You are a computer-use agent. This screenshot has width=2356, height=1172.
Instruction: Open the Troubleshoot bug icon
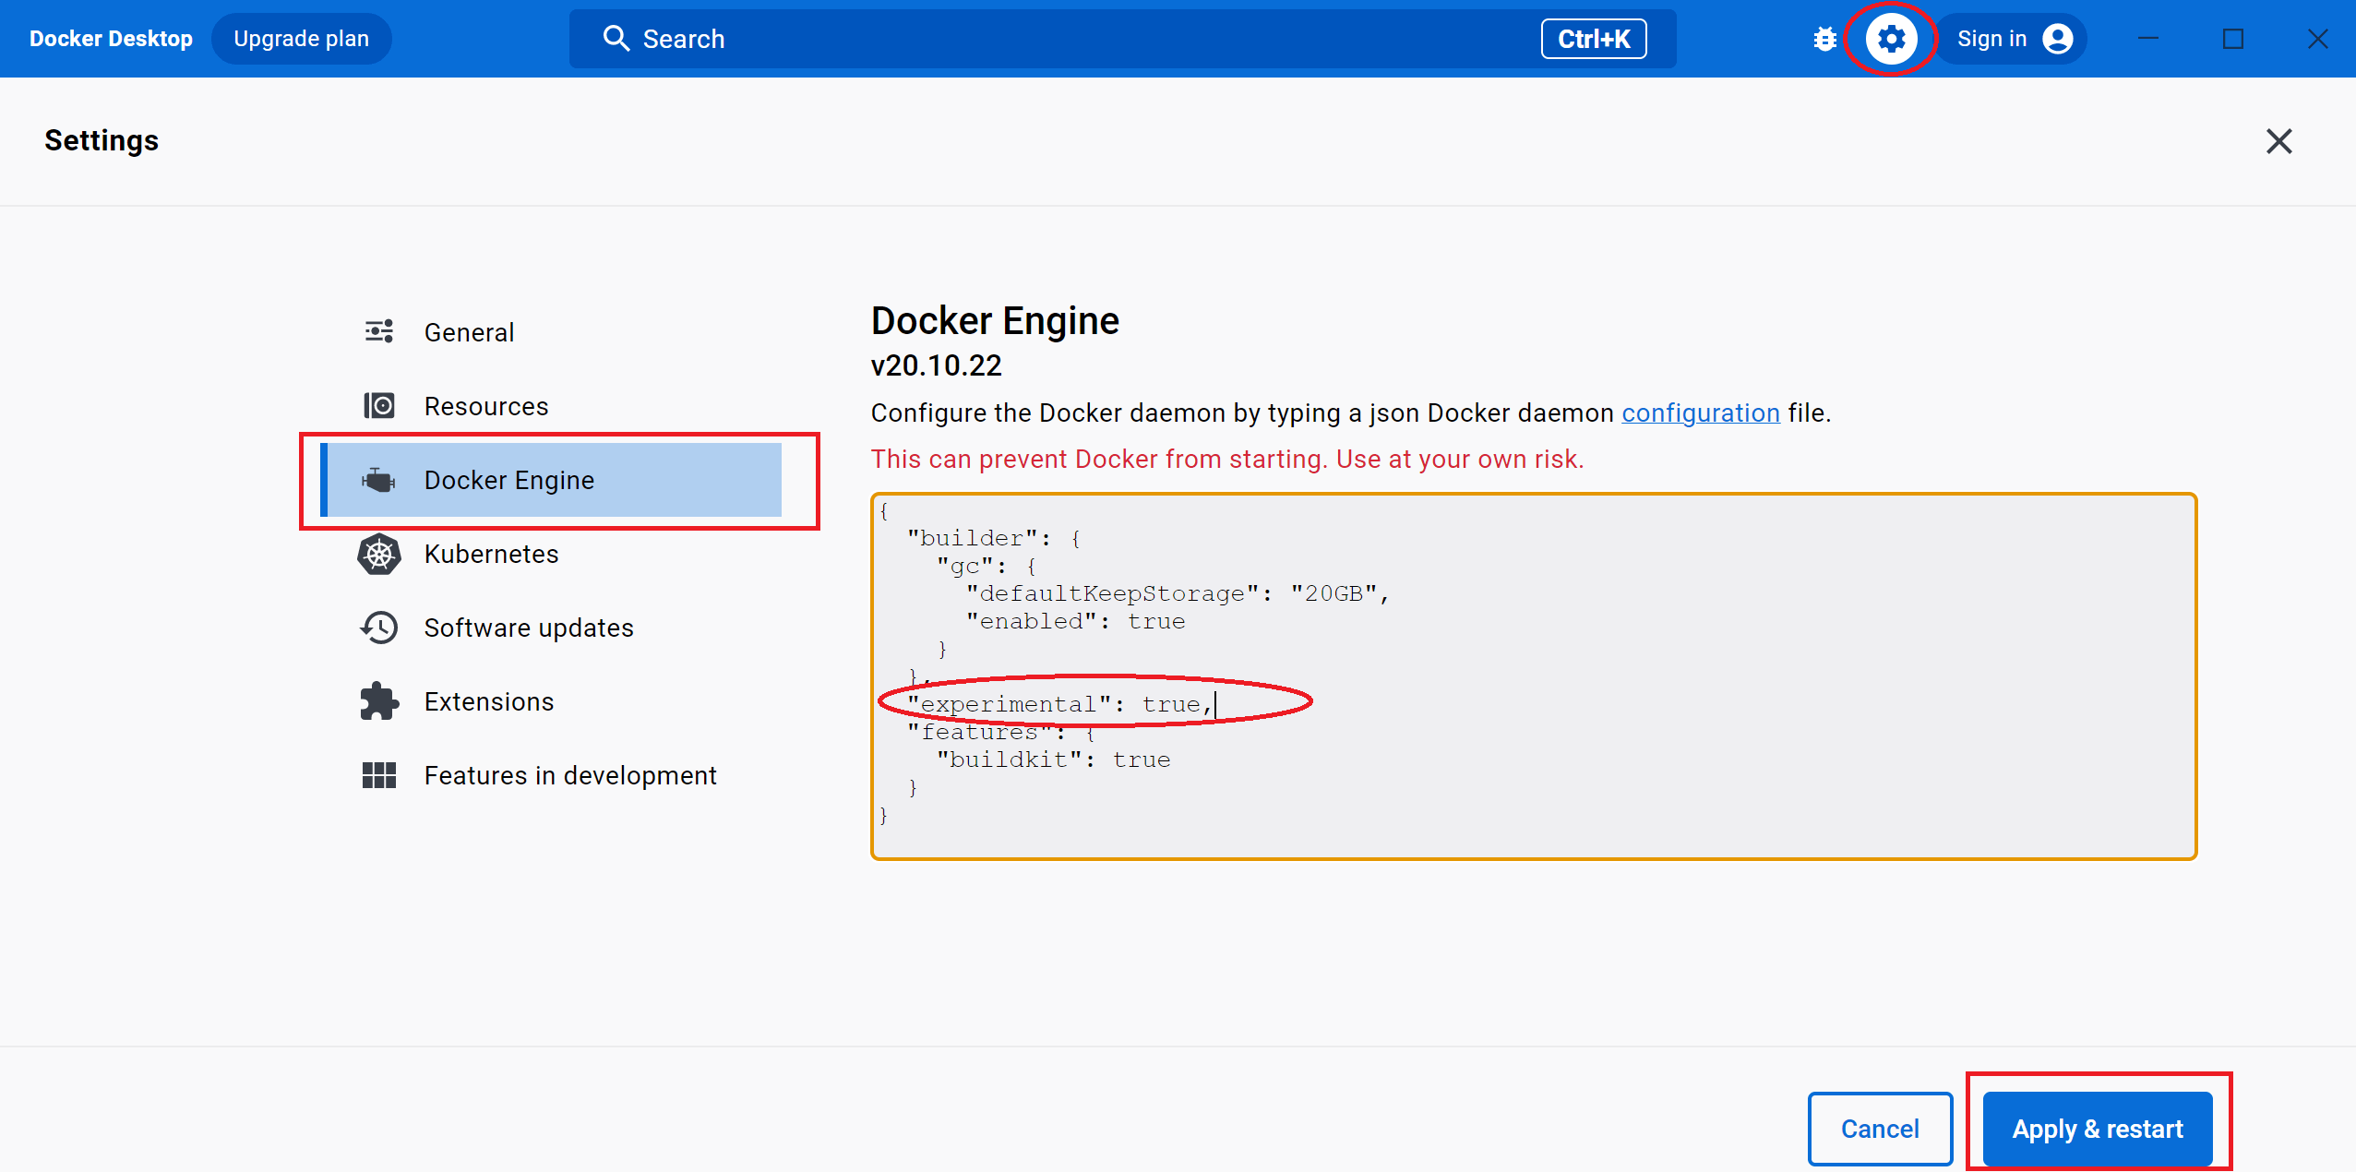pos(1826,39)
